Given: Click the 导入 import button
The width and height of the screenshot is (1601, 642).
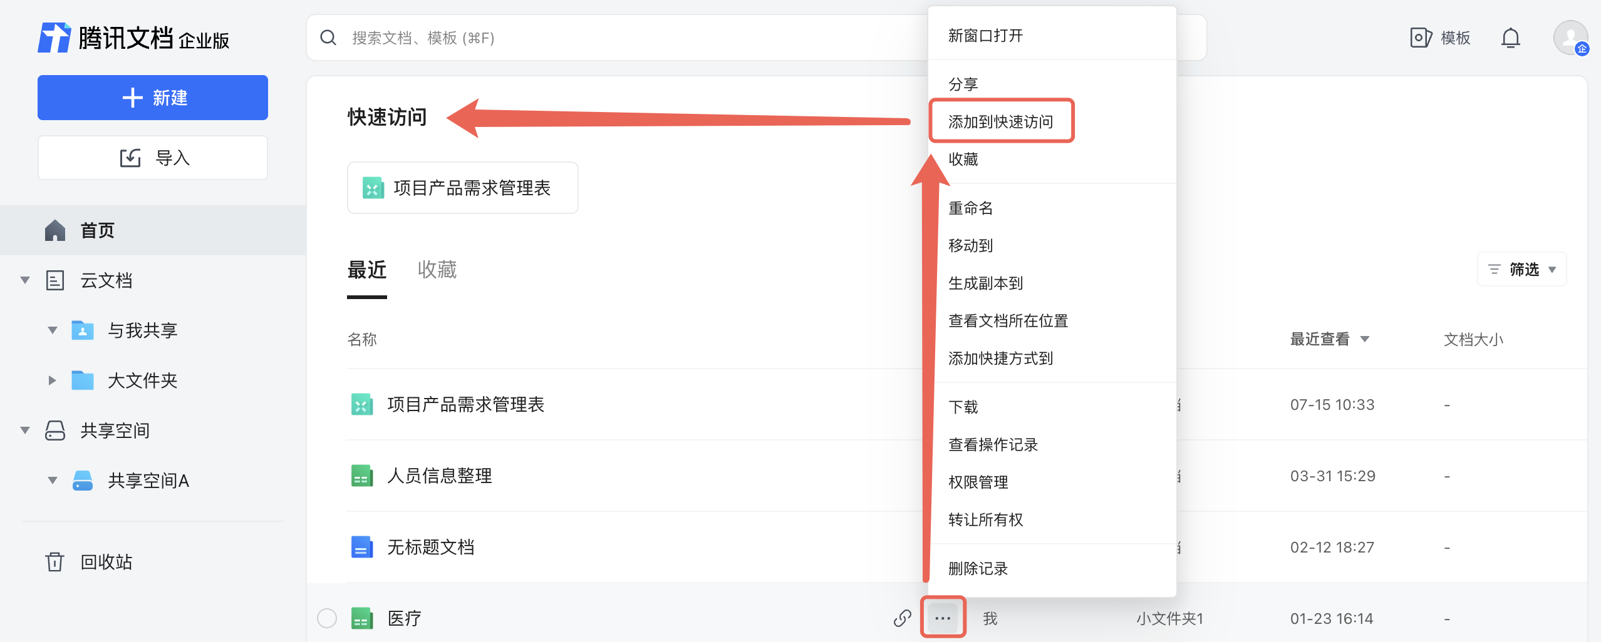Looking at the screenshot, I should [153, 158].
